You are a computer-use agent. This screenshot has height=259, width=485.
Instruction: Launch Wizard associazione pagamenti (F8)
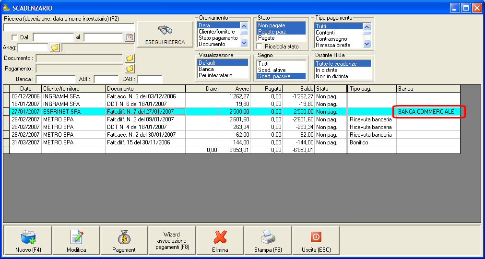tap(172, 240)
